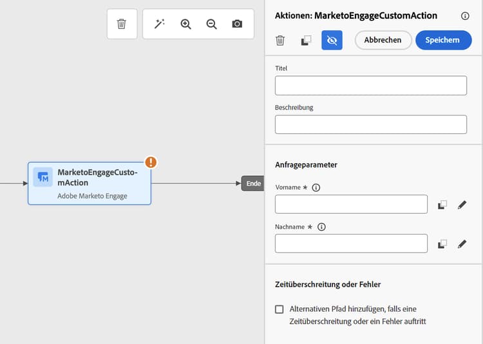
Task: Click the Adobe Marketo Engage subtitle text
Action: 92,196
